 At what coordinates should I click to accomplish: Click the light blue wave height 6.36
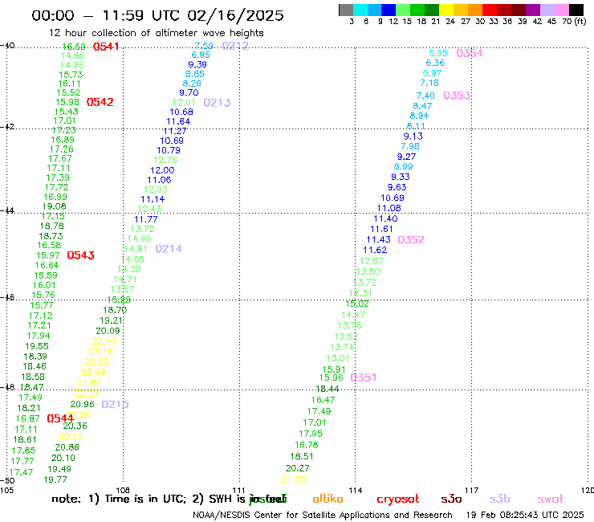(x=435, y=63)
